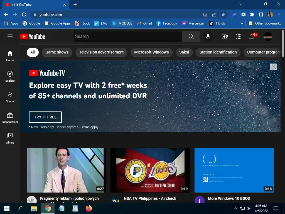This screenshot has width=285, height=214.
Task: Open Explore in sidebar
Action: pos(10,76)
